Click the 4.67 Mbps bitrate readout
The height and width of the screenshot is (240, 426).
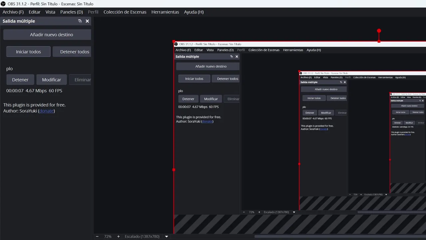pos(36,91)
